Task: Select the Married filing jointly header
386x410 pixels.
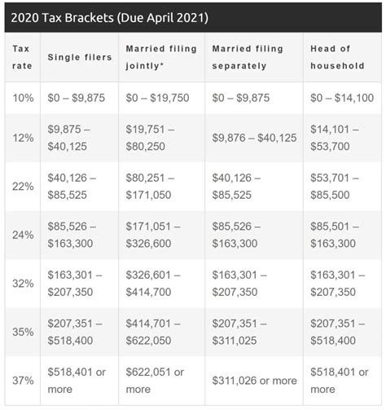Action: click(162, 57)
